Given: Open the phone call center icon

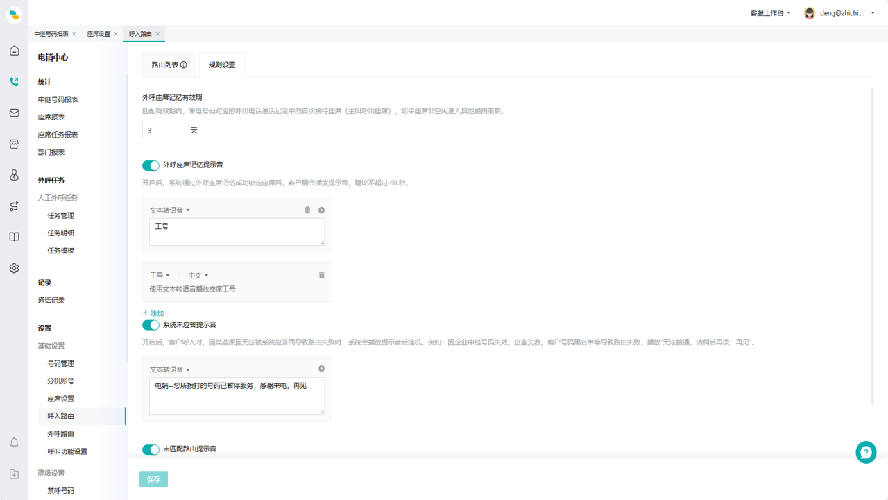Looking at the screenshot, I should pyautogui.click(x=14, y=82).
